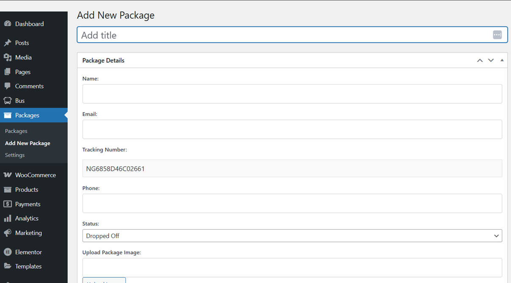
Task: Open the Settings submenu link
Action: (15, 155)
